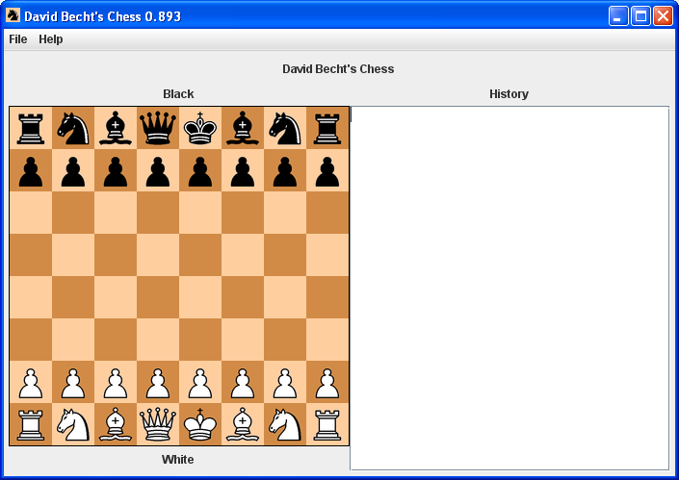Select the black knight on g8

285,129
